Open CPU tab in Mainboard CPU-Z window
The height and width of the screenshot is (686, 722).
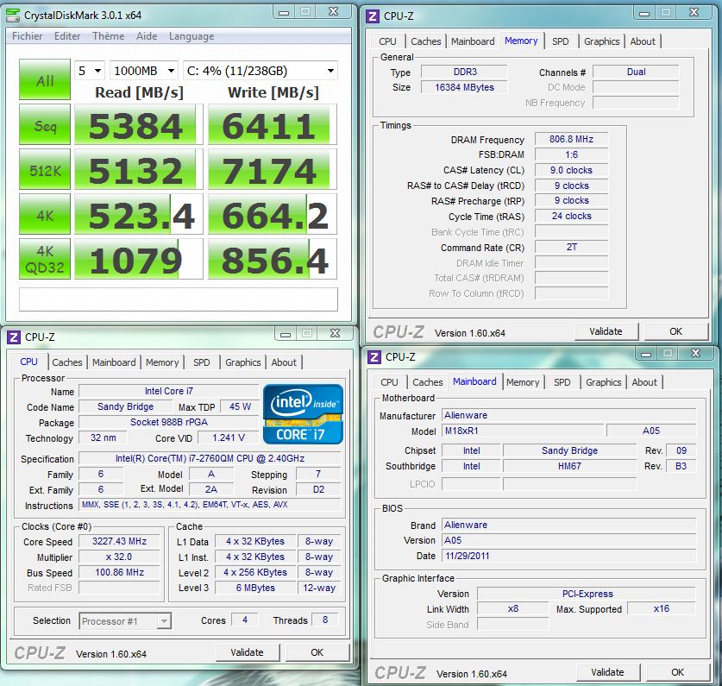(389, 382)
